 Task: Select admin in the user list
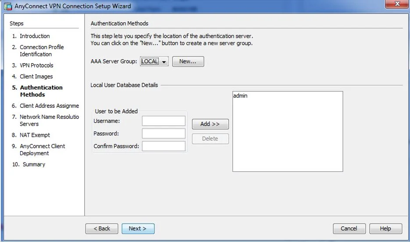point(240,96)
